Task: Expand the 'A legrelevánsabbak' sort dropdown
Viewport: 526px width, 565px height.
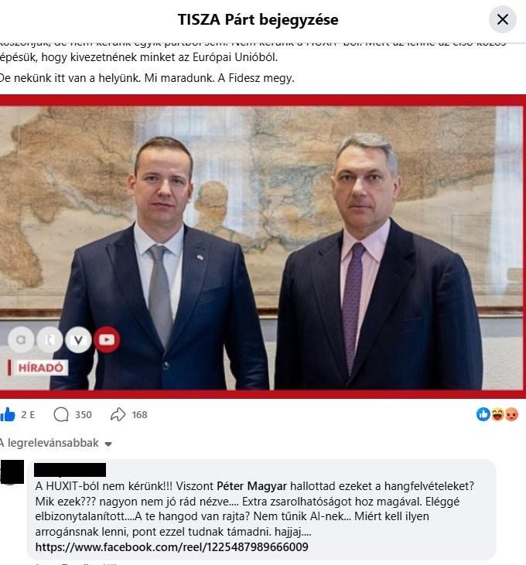Action: coord(56,443)
